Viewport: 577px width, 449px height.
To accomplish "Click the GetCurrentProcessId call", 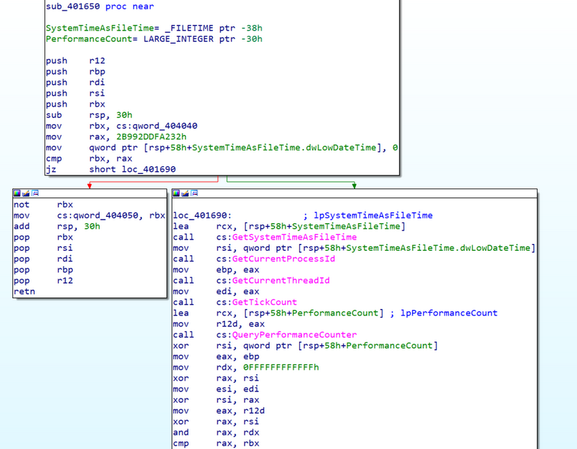I will [283, 258].
